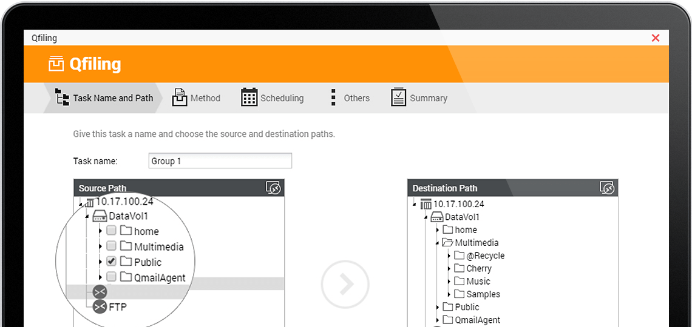Image resolution: width=692 pixels, height=327 pixels.
Task: Select the Multimedia folder in Source Path
Action: [159, 246]
